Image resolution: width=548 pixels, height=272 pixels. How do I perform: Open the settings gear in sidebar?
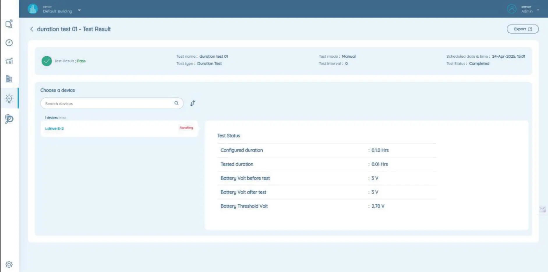point(9,264)
